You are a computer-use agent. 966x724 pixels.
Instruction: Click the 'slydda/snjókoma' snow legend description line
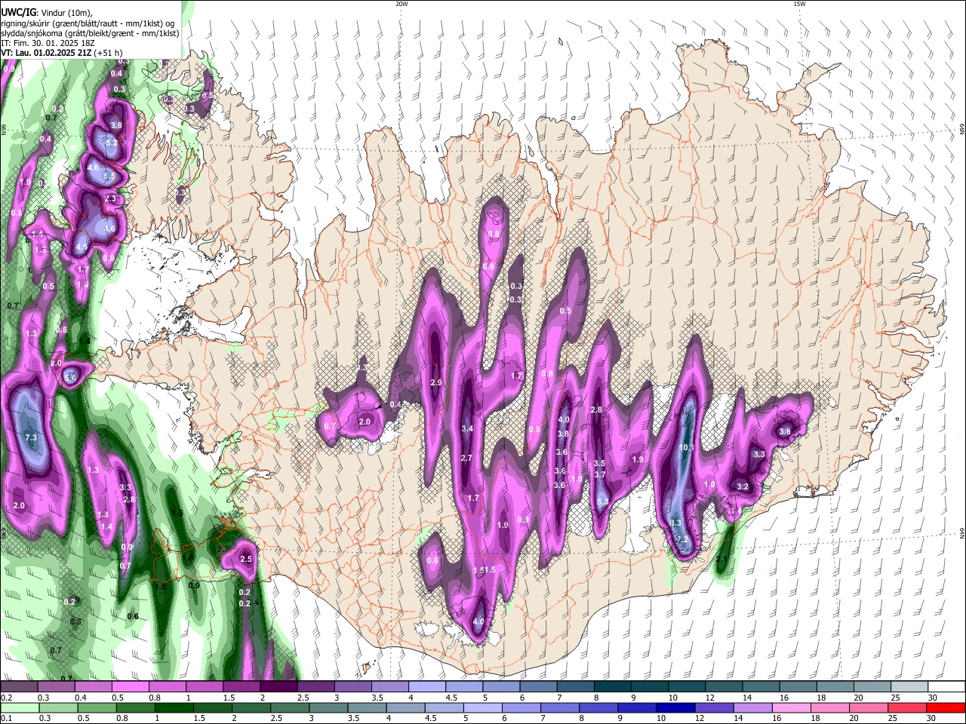[x=90, y=33]
